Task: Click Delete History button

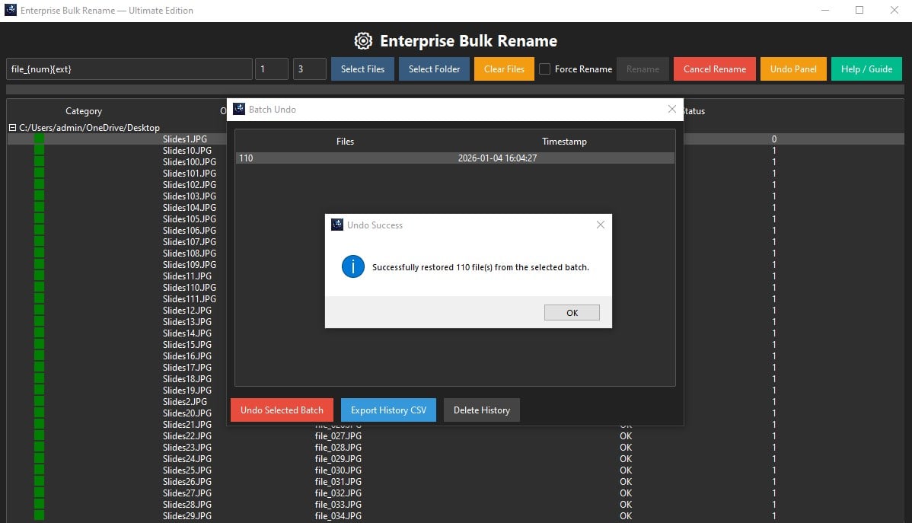Action: (482, 410)
